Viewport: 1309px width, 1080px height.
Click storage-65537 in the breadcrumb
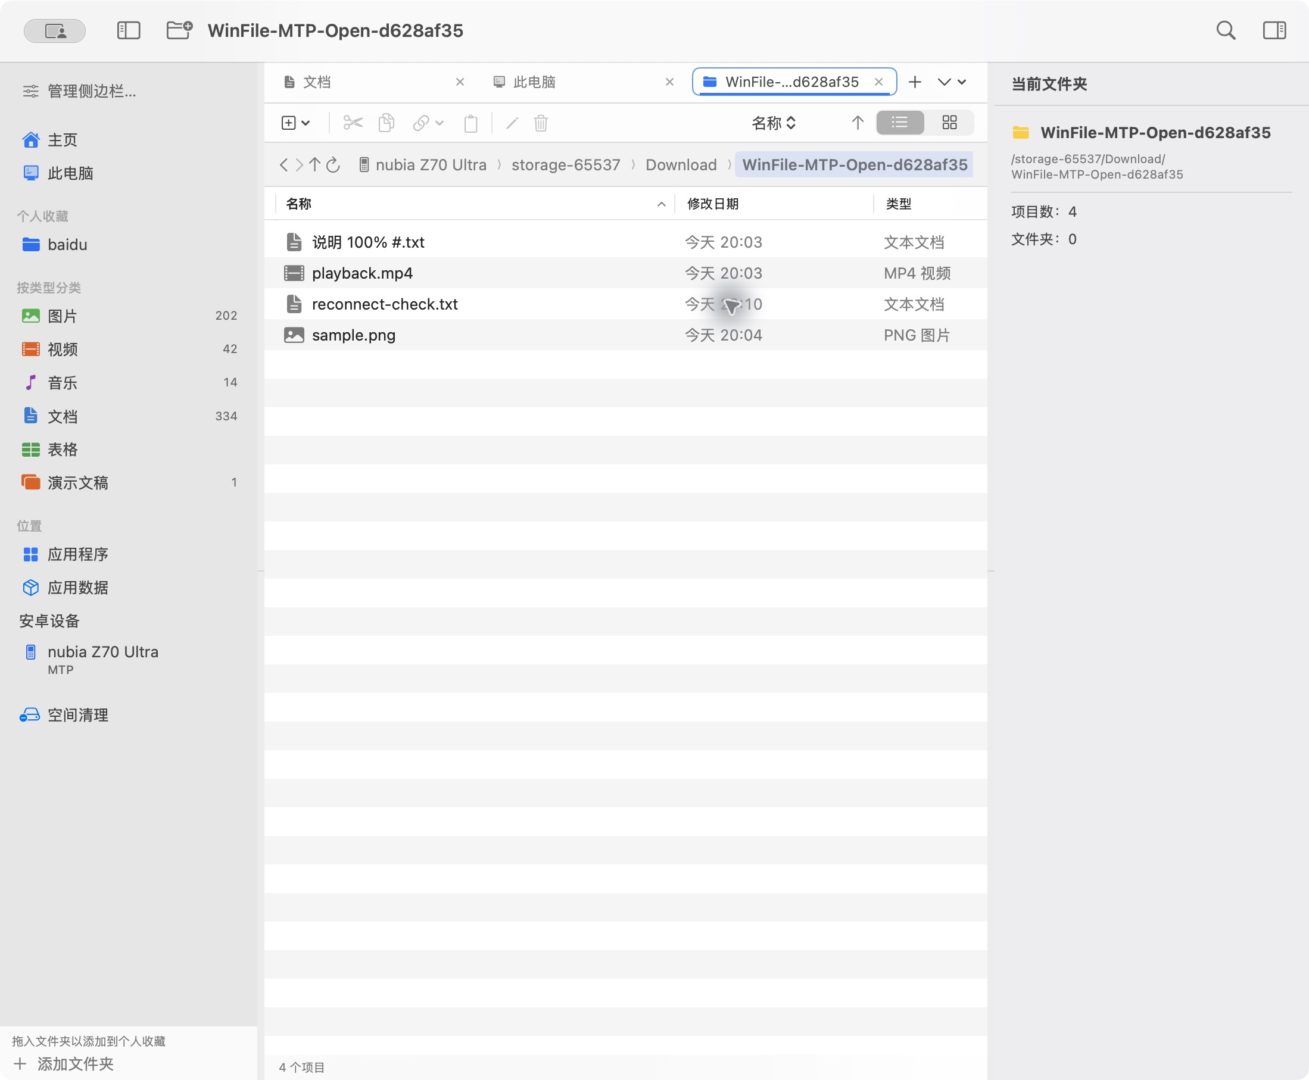pyautogui.click(x=566, y=165)
